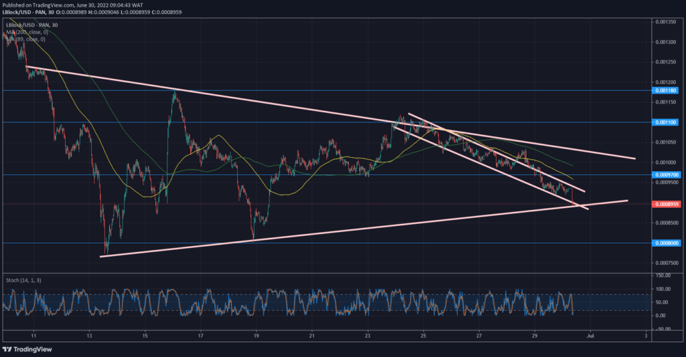
Task: Click the published timestamp header text
Action: (x=72, y=5)
